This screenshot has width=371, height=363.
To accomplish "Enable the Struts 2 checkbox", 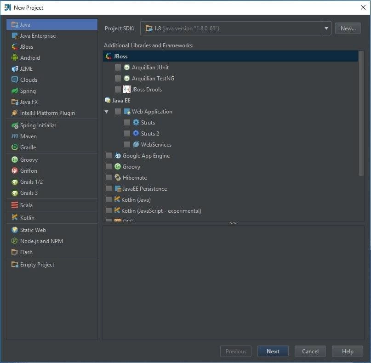I will click(127, 134).
